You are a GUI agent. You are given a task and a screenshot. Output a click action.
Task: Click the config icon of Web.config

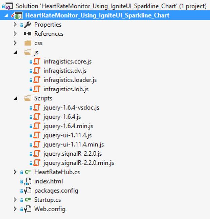pos(28,209)
